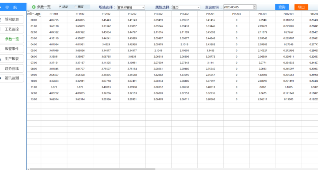Click the PT1101 column header
Screen dimensions: 318x170
[x=54, y=14]
